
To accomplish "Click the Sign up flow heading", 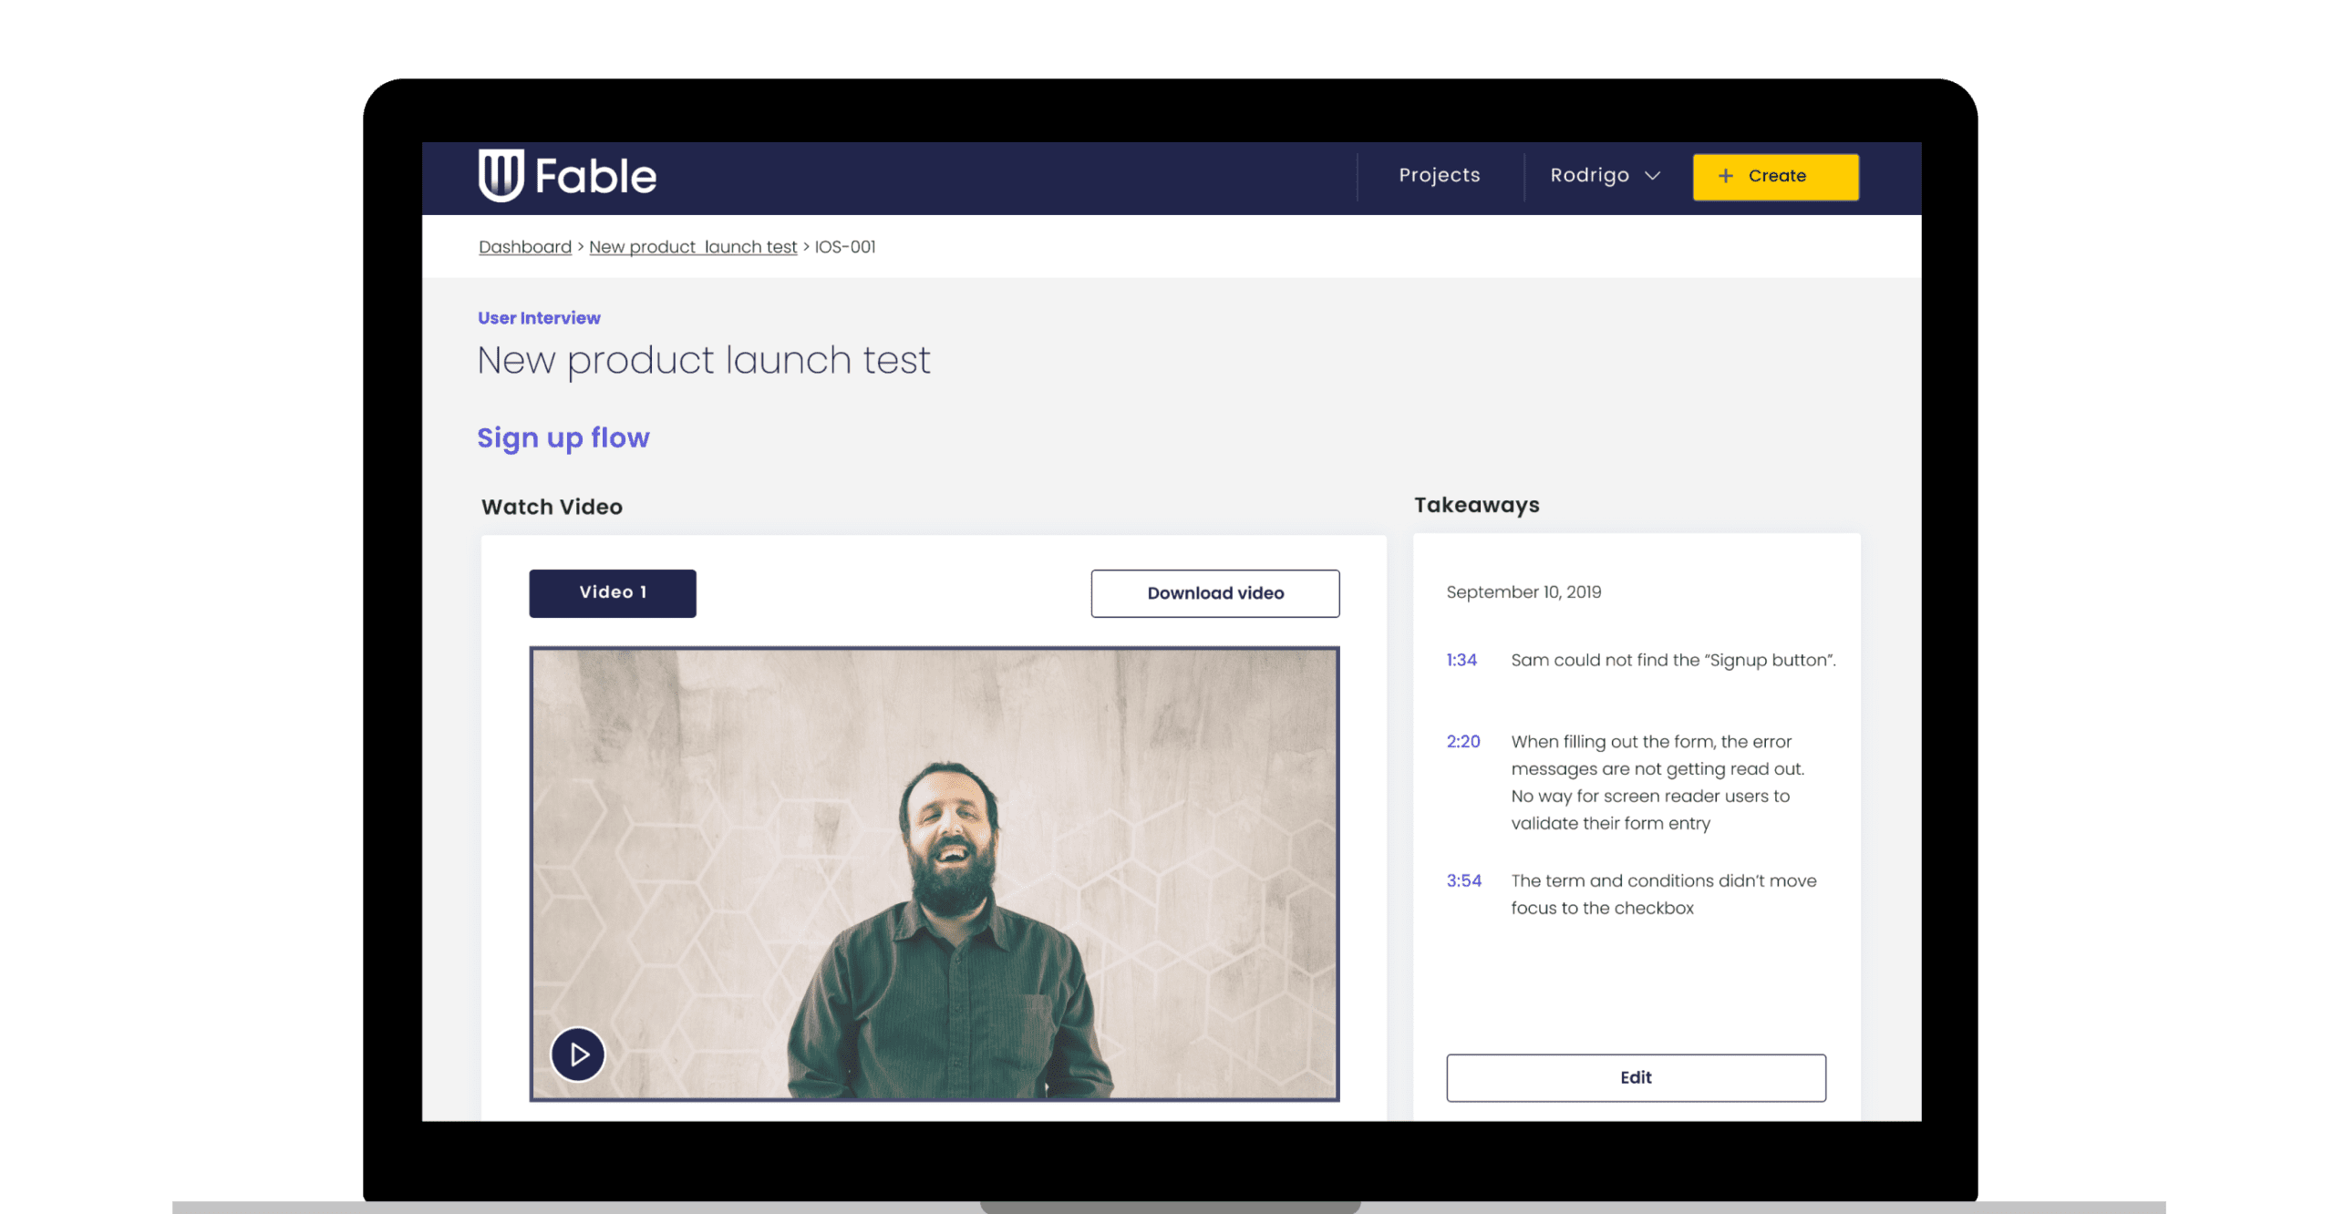I will tap(563, 438).
